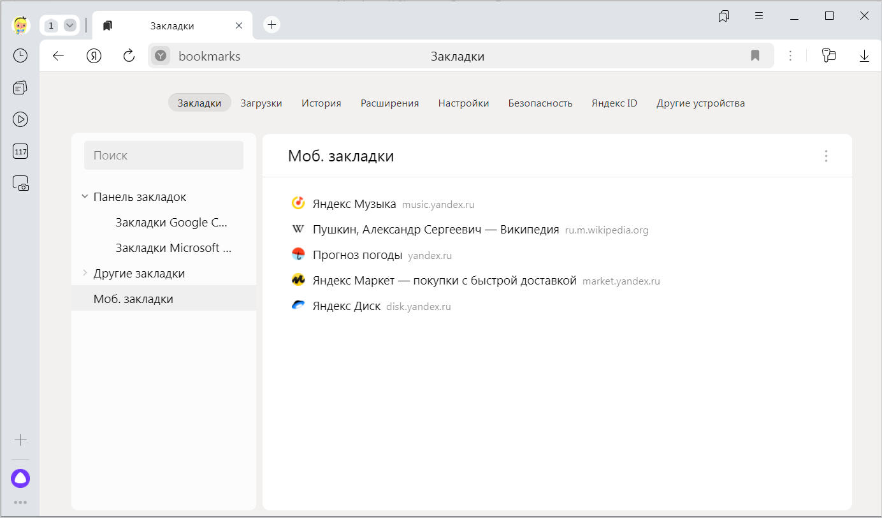Open sidebar settings three-dots at bottom
This screenshot has height=518, width=882.
tap(20, 503)
